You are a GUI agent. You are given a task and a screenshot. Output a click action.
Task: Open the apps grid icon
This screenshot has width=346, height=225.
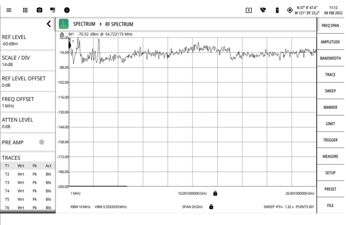[25, 10]
